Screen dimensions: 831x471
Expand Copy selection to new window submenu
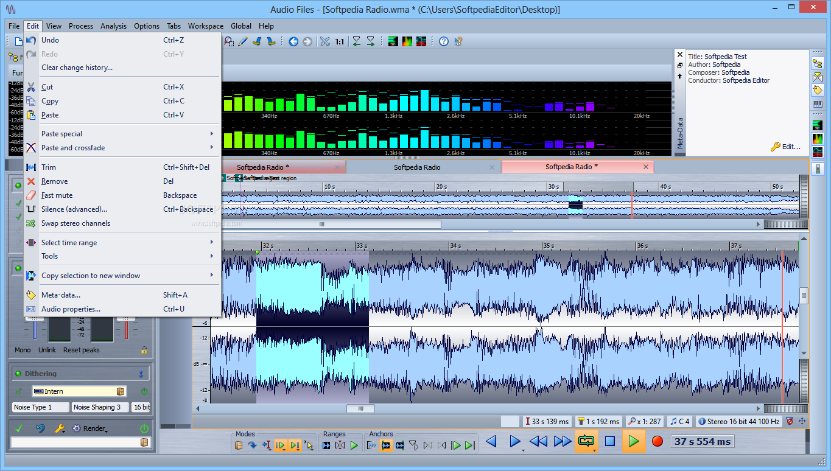pyautogui.click(x=122, y=276)
